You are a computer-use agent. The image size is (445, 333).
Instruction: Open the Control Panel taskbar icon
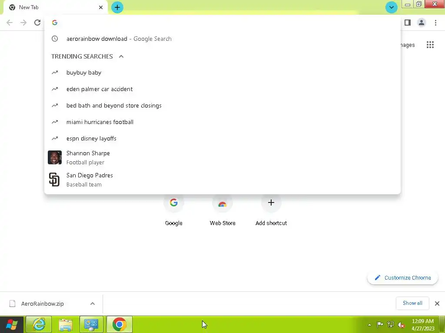91,324
